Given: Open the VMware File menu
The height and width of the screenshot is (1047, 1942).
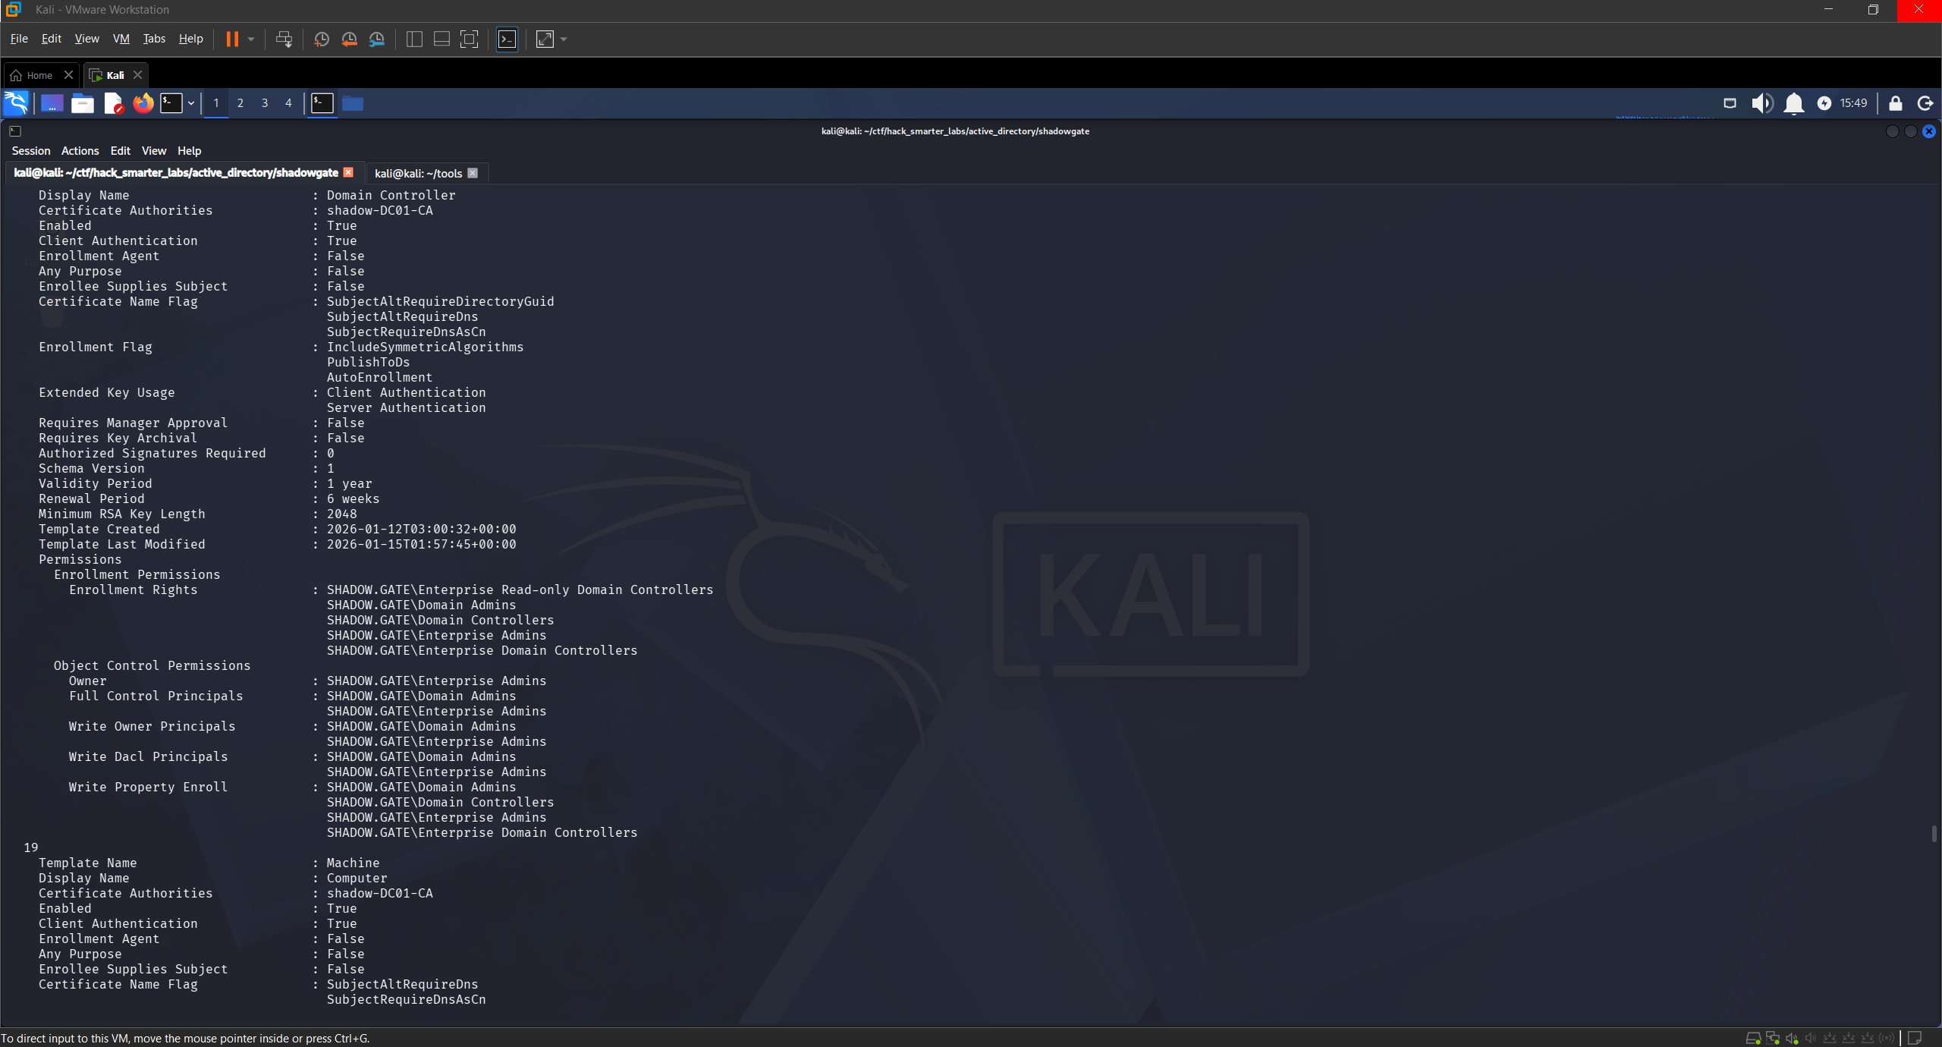Looking at the screenshot, I should (19, 39).
